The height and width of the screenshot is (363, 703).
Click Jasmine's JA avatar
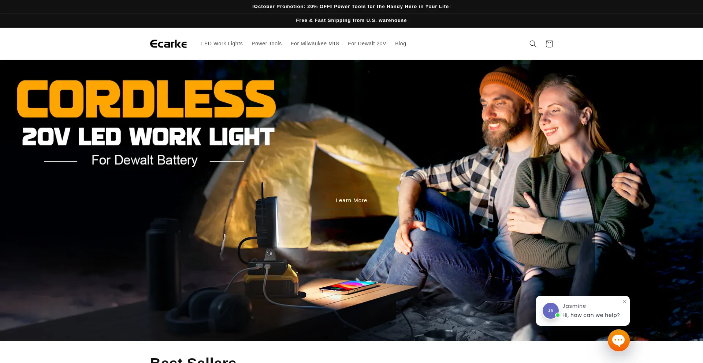[x=550, y=311]
